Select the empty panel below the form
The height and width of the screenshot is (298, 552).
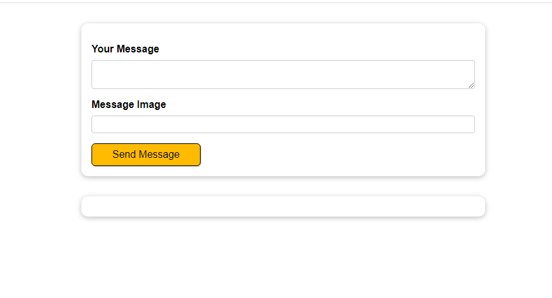coord(283,206)
